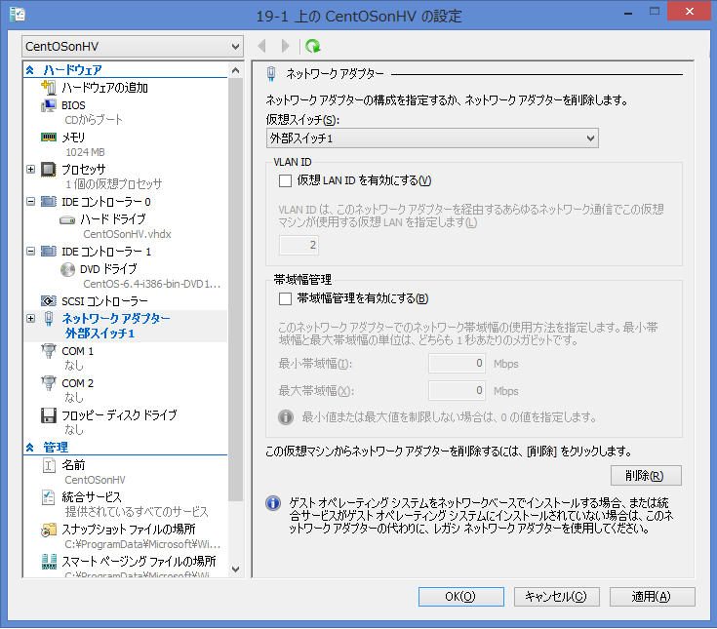This screenshot has width=717, height=629.
Task: Collapse the IDE コントローラー 0 node
Action: click(x=30, y=202)
